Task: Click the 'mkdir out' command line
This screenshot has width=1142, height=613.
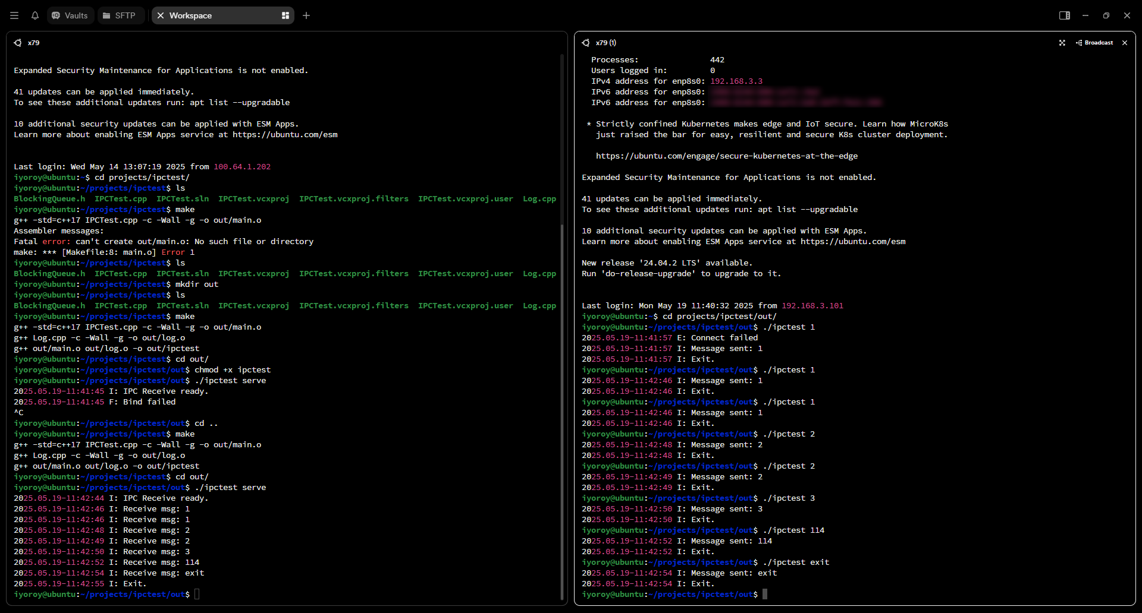Action: 116,285
